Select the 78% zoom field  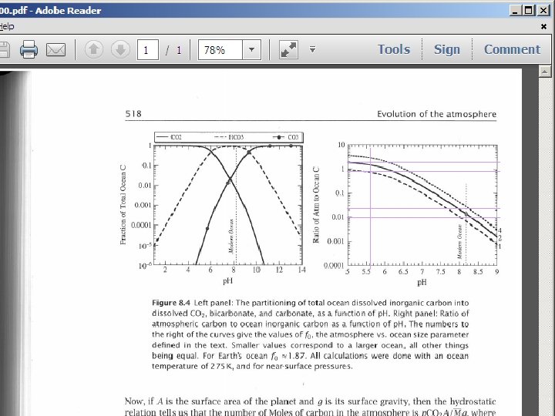pyautogui.click(x=220, y=49)
